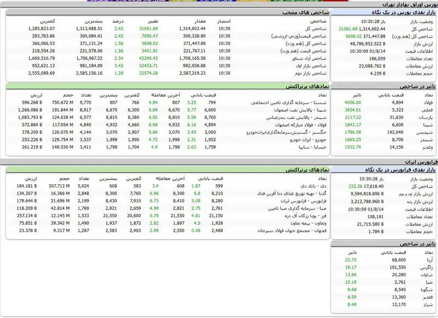The width and height of the screenshot is (438, 318).
Task: Click the Farabourse trade count 108,191
Action: click(x=376, y=217)
